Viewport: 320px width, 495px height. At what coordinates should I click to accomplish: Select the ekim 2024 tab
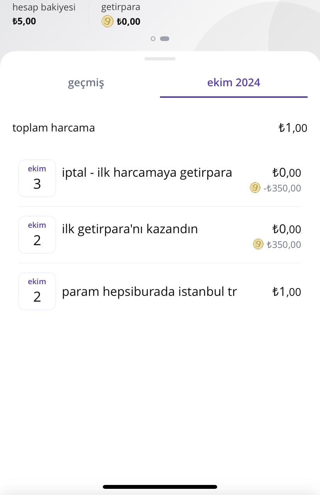(234, 83)
